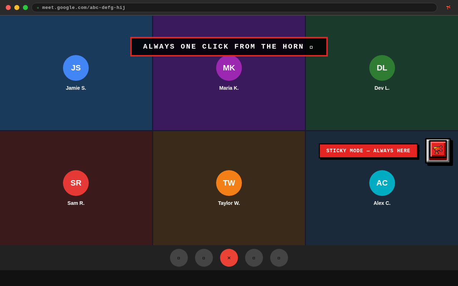Click the second gray call control button
458x286 pixels.
point(204,258)
